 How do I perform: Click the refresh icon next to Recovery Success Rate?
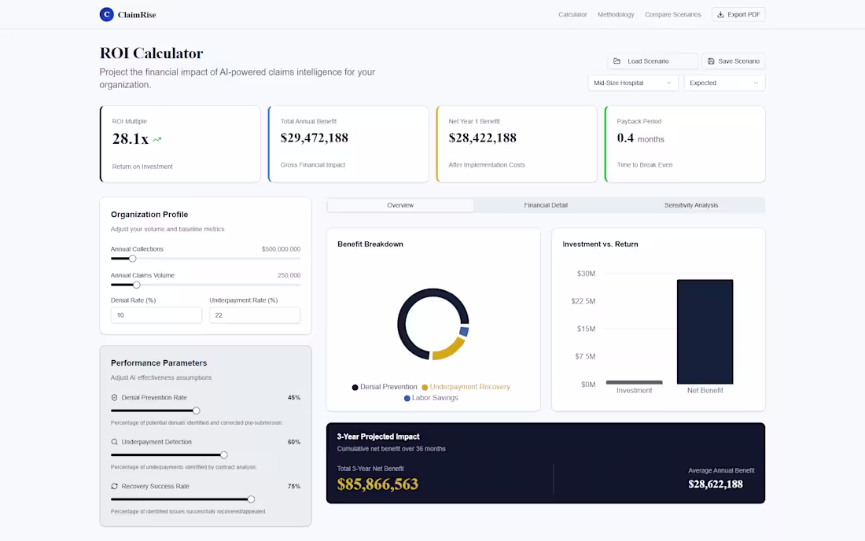(114, 487)
